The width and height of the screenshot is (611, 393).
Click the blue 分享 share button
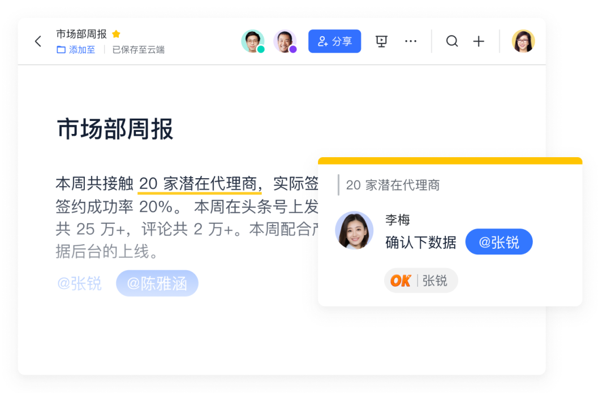point(334,41)
